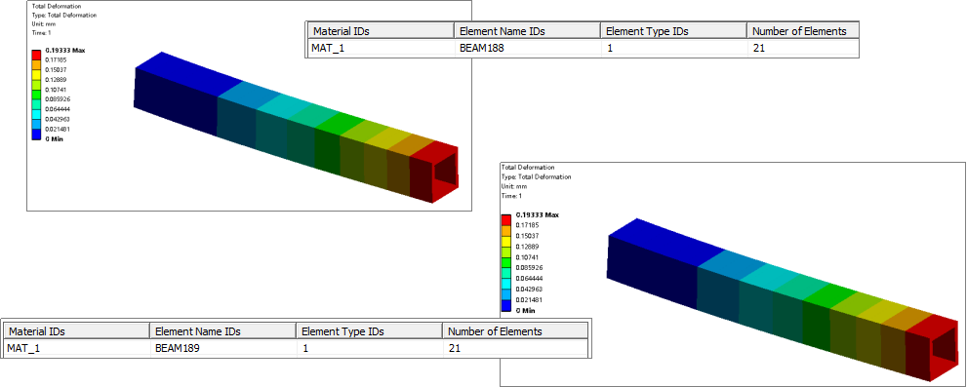Click 'Type: Total Deformation' in the bottom-right plot
Viewport: 967px width, 387px height.
[x=537, y=176]
